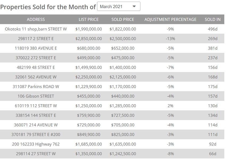This screenshot has width=226, height=159.
Task: Select Okotoks 11 shop,barn STREET W address
Action: (x=36, y=29)
